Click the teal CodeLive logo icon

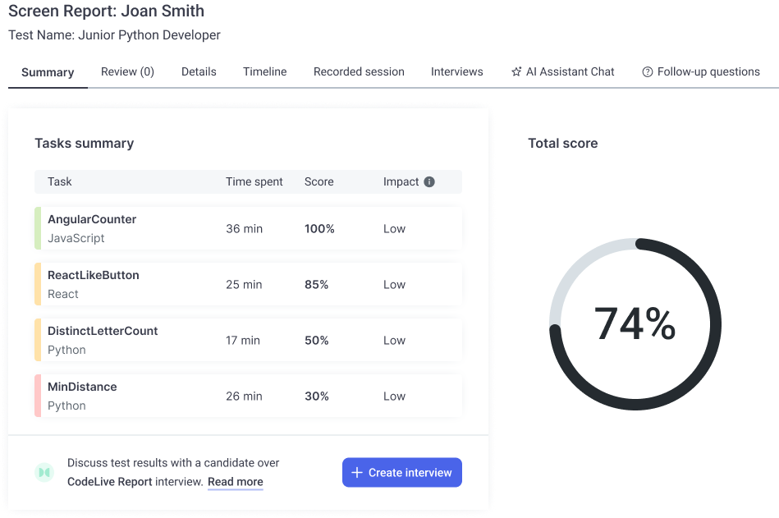pos(45,472)
